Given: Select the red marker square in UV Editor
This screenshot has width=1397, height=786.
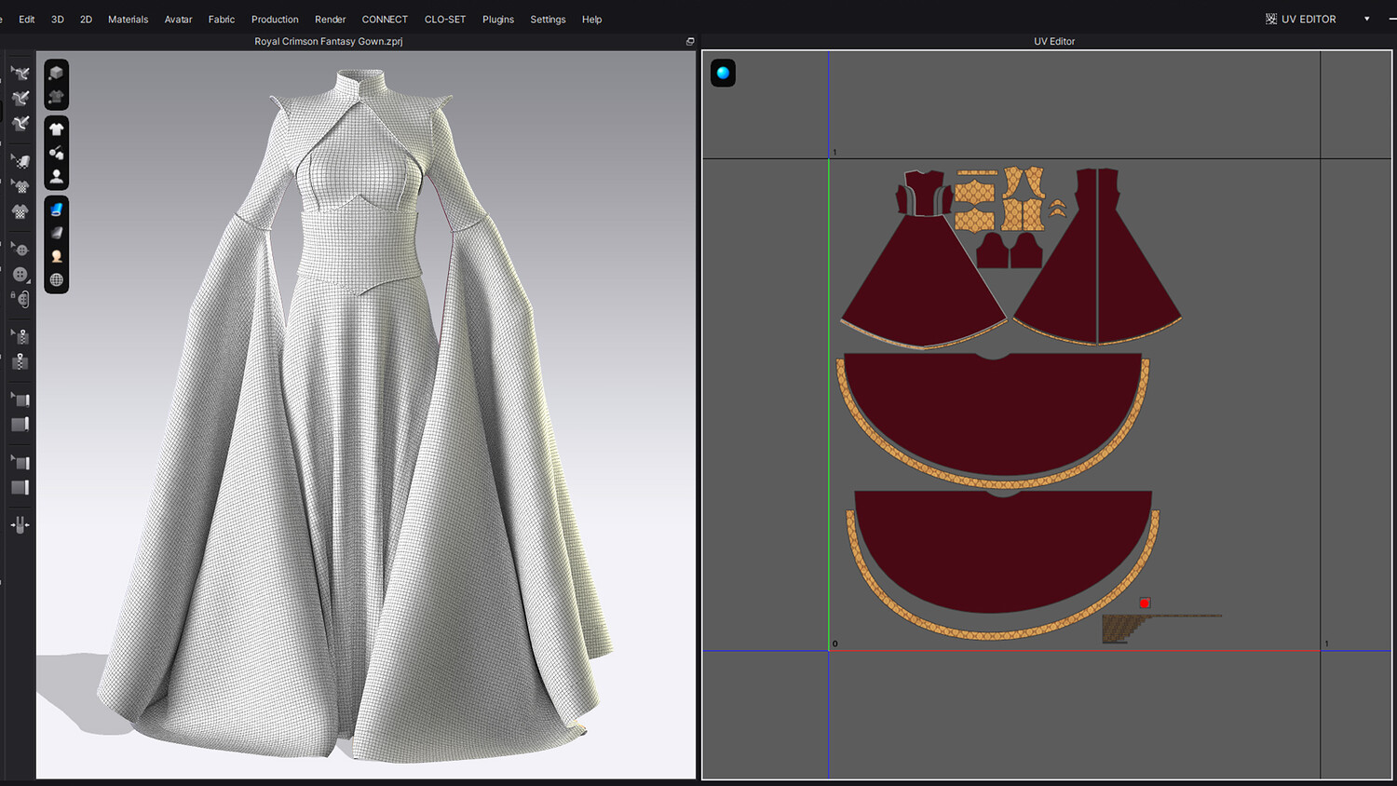Looking at the screenshot, I should [1145, 603].
